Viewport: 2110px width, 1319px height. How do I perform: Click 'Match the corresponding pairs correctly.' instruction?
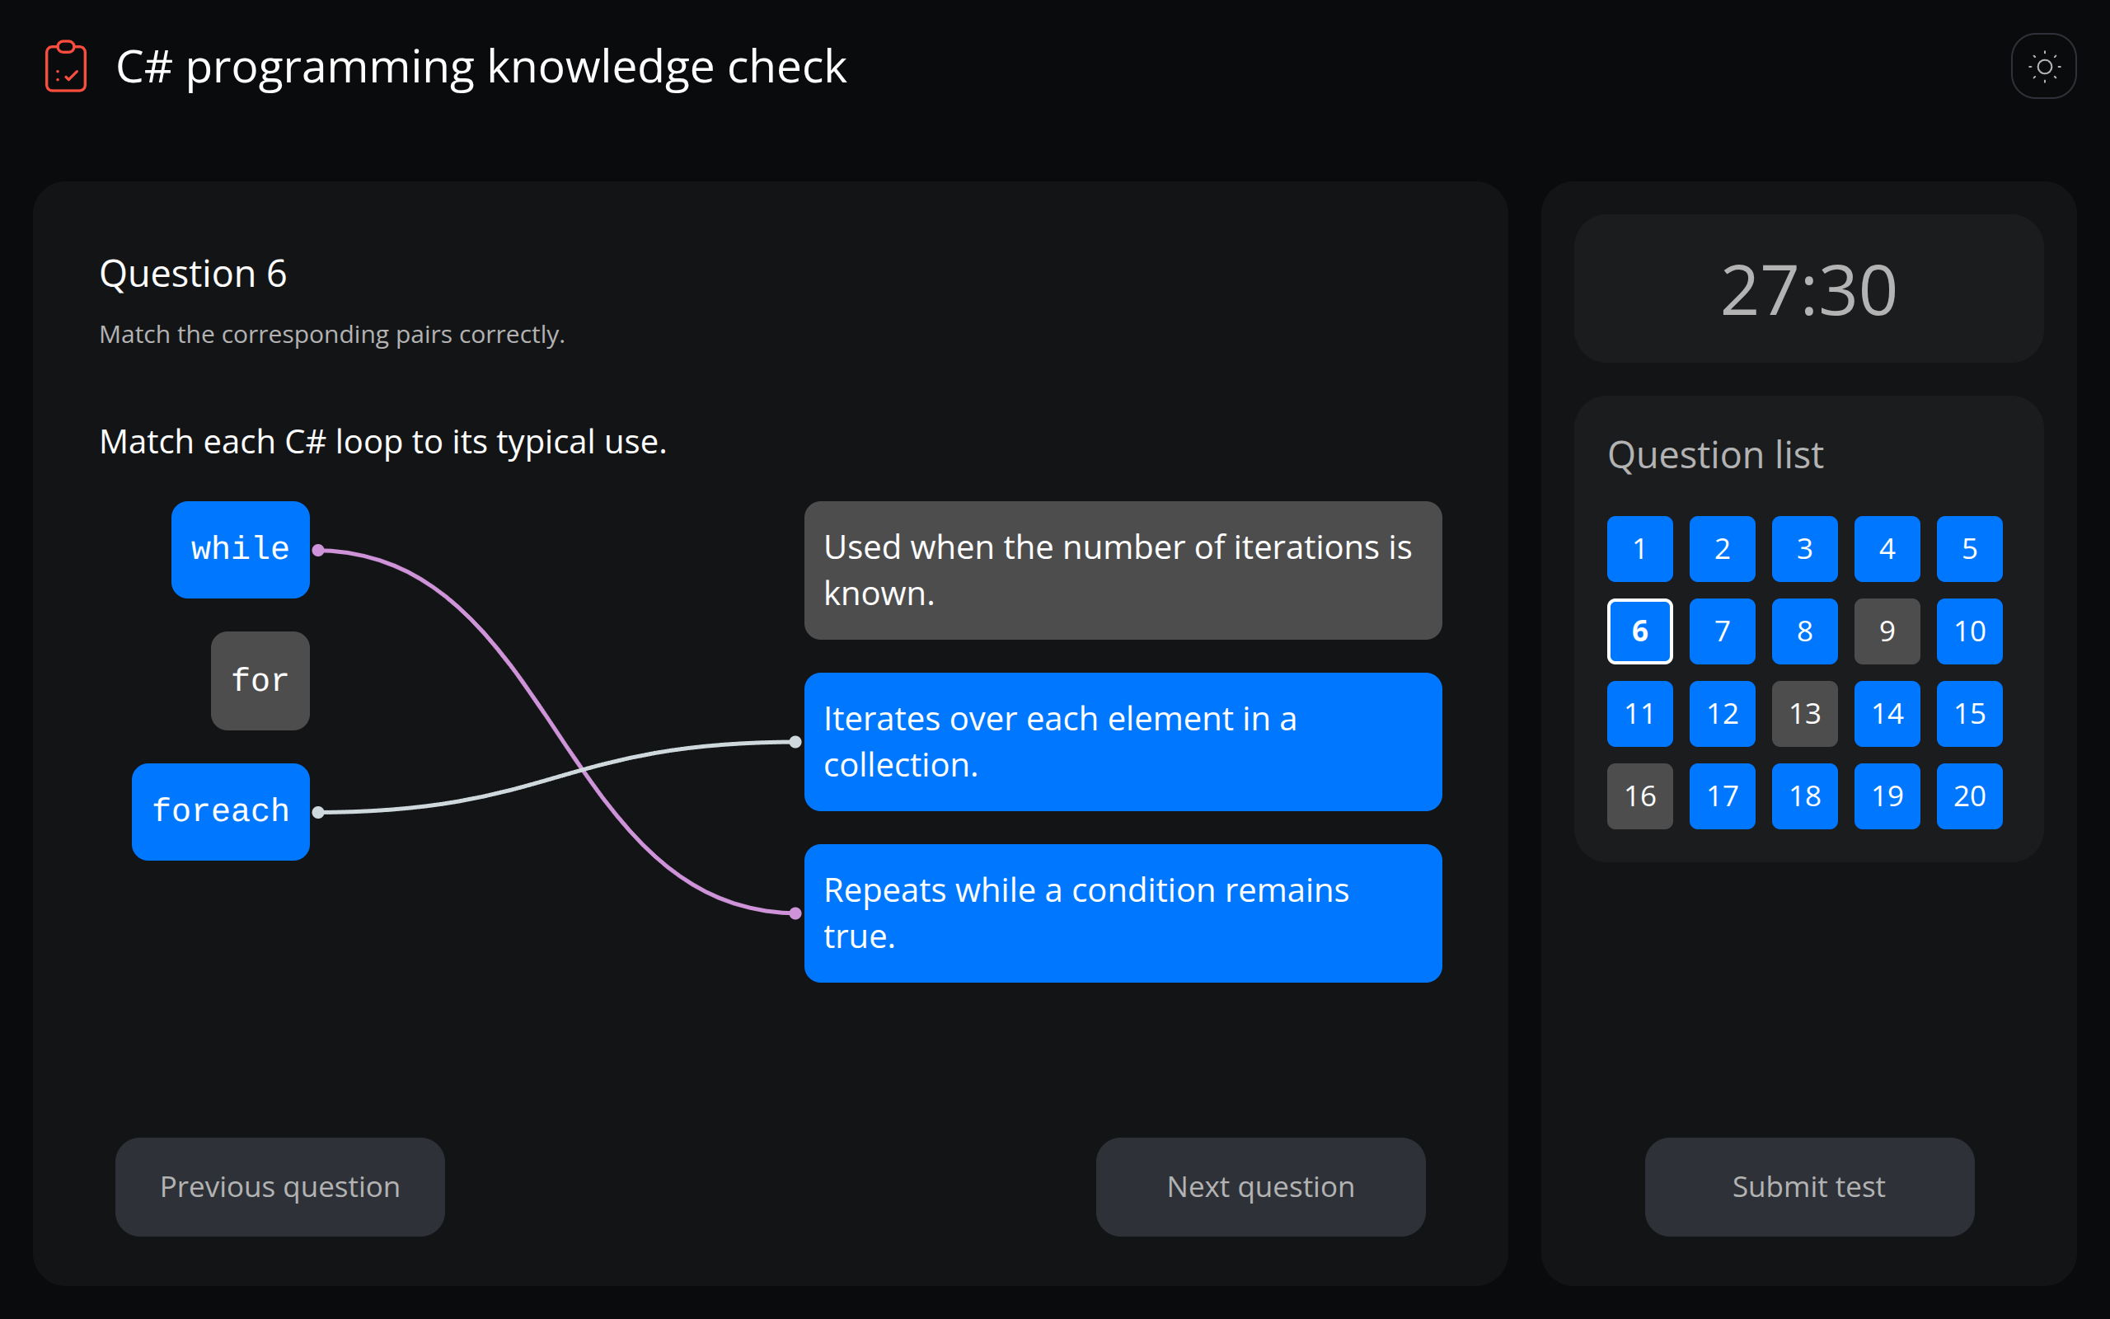click(x=332, y=335)
